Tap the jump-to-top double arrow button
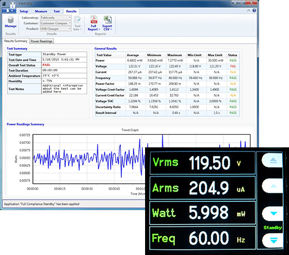This screenshot has width=289, height=255. coord(273,161)
